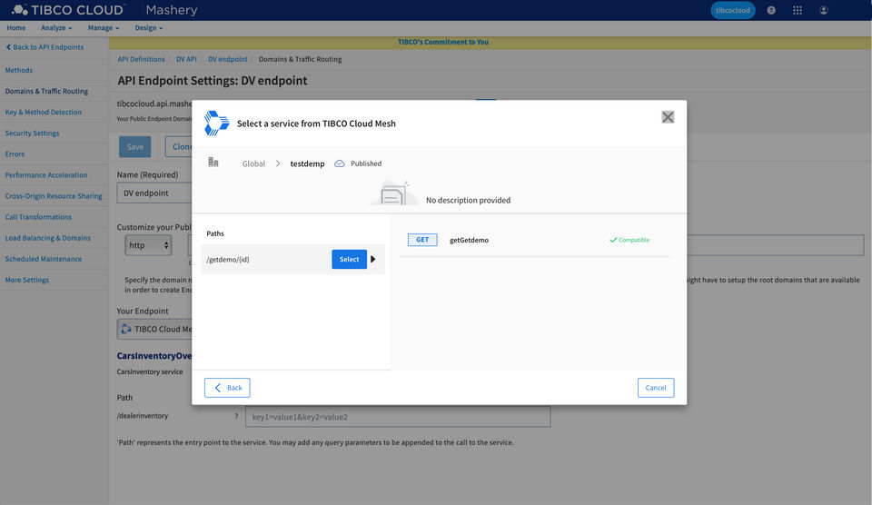Click the No description provided text
This screenshot has width=872, height=505.
click(469, 200)
